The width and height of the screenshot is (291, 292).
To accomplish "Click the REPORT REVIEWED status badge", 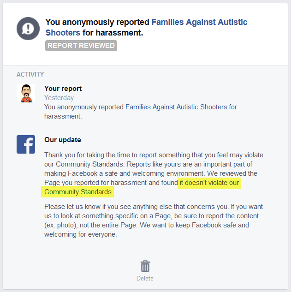I will click(81, 46).
